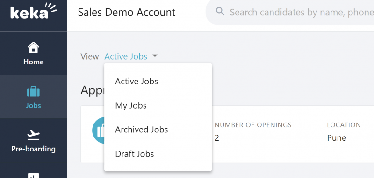Click the LOCATION column label
This screenshot has height=178, width=374.
[x=344, y=125]
